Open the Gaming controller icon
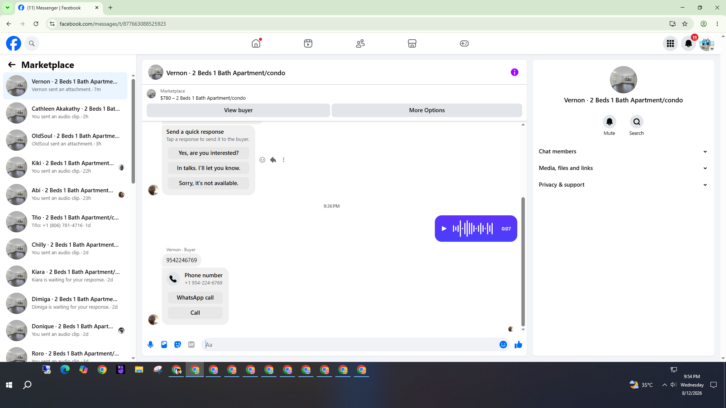The height and width of the screenshot is (408, 726). pos(464,43)
